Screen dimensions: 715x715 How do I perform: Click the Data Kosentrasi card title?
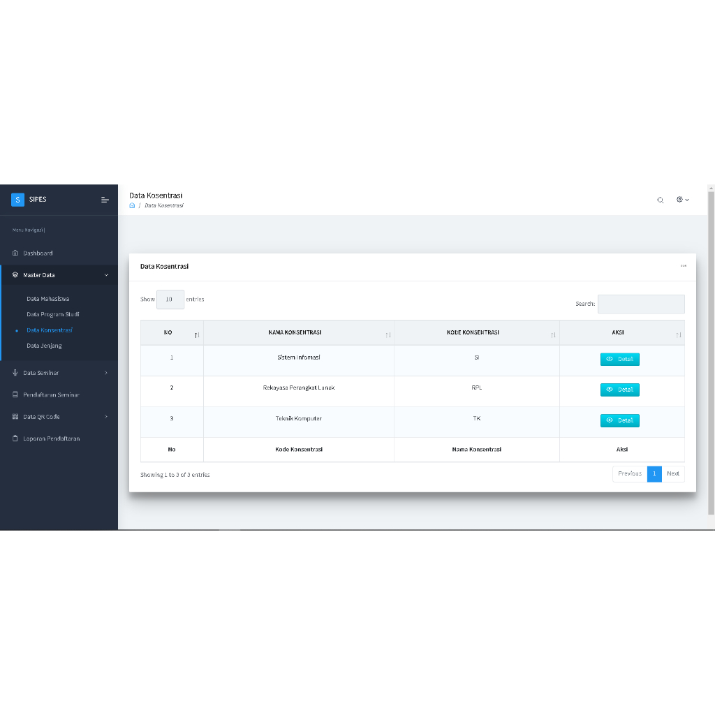(164, 266)
